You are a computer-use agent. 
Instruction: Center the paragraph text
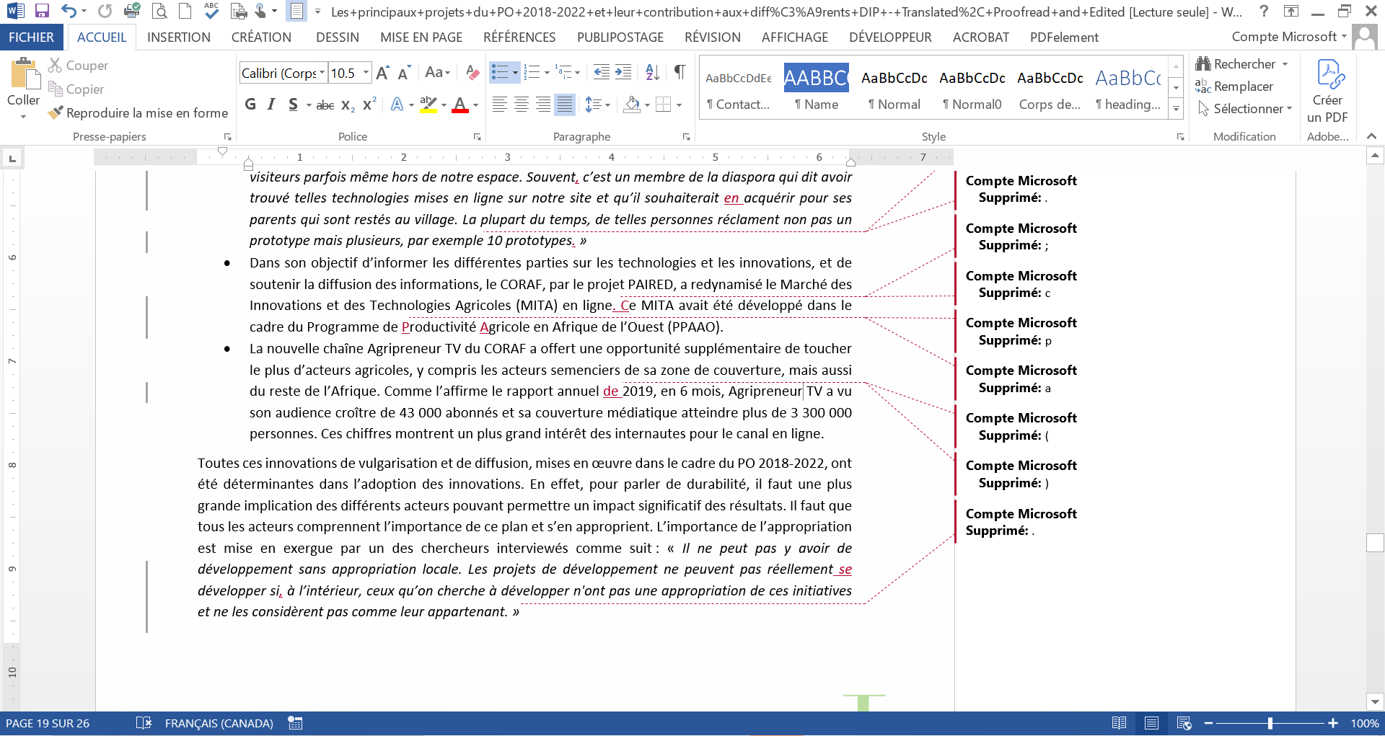click(x=522, y=105)
